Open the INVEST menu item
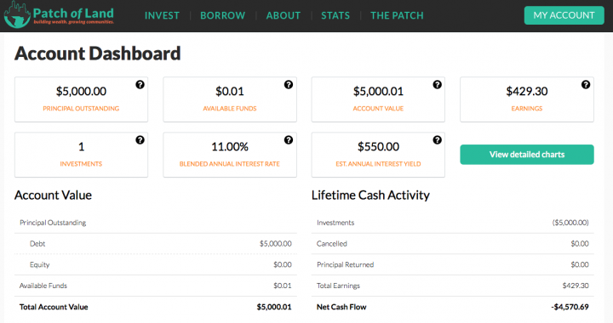The width and height of the screenshot is (613, 323). [x=162, y=15]
